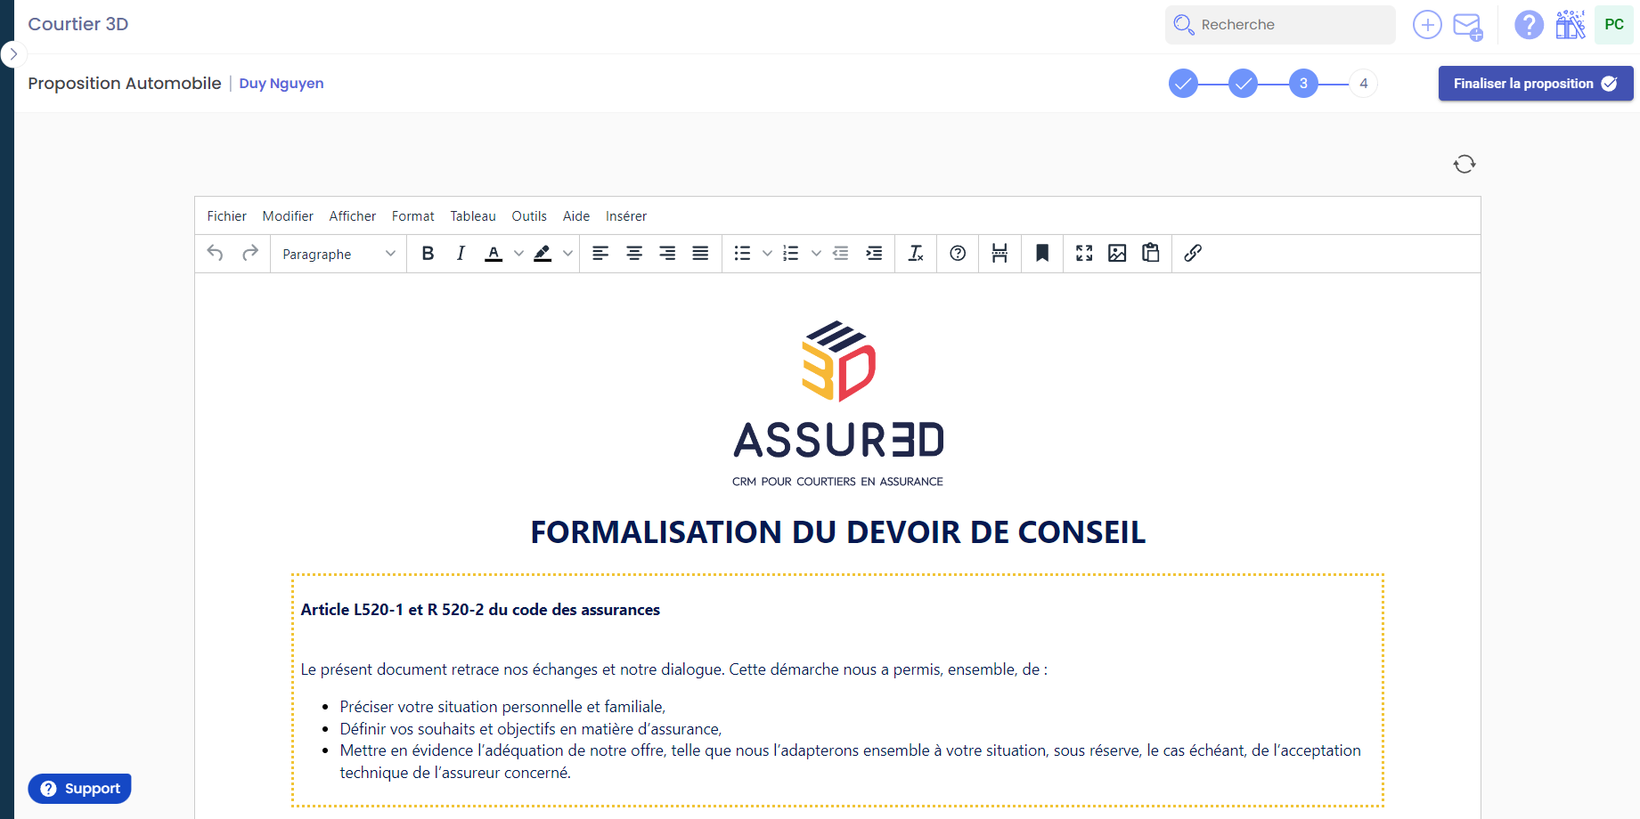Insert a page break
This screenshot has width=1640, height=819.
coord(1000,254)
